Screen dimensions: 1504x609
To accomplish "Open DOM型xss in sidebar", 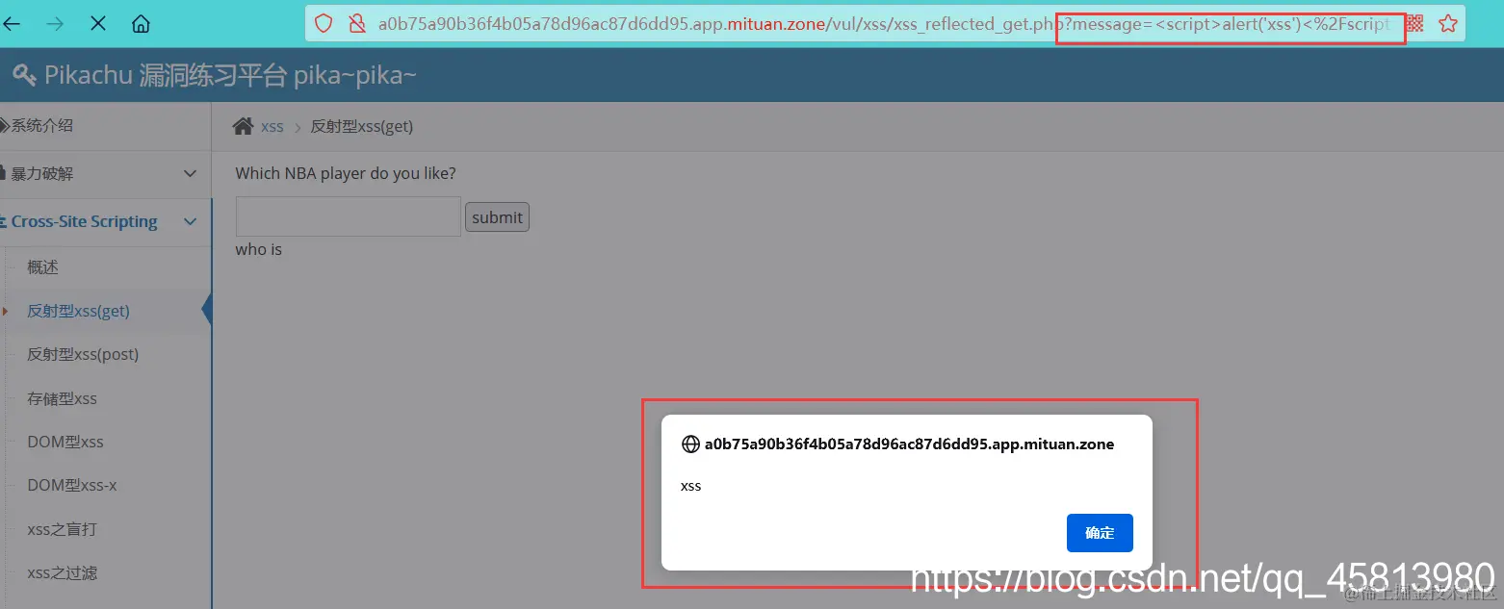I will pyautogui.click(x=65, y=442).
